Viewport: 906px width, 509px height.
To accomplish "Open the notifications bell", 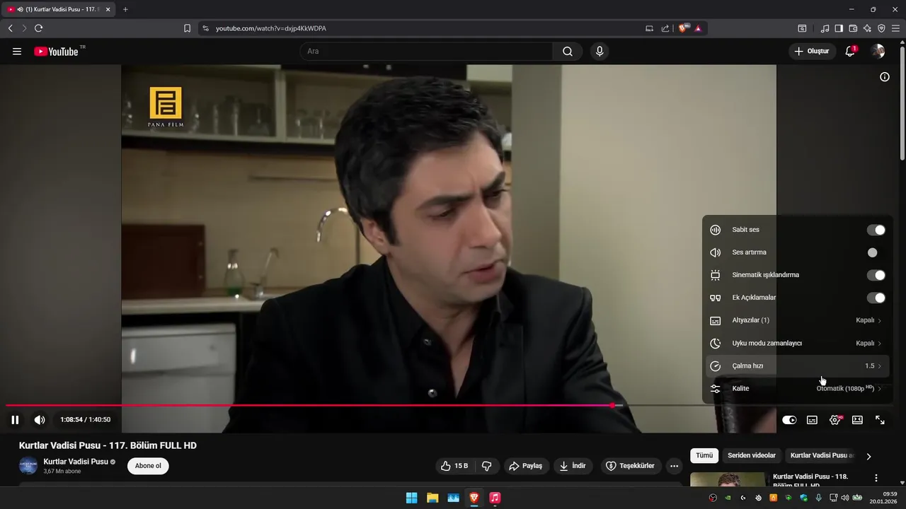I will point(850,52).
